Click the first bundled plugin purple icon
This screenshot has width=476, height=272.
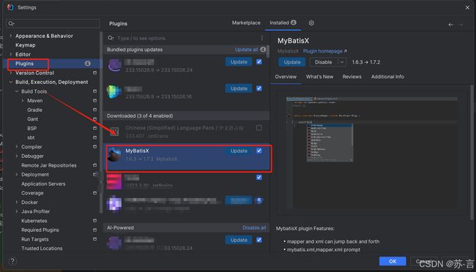[115, 65]
